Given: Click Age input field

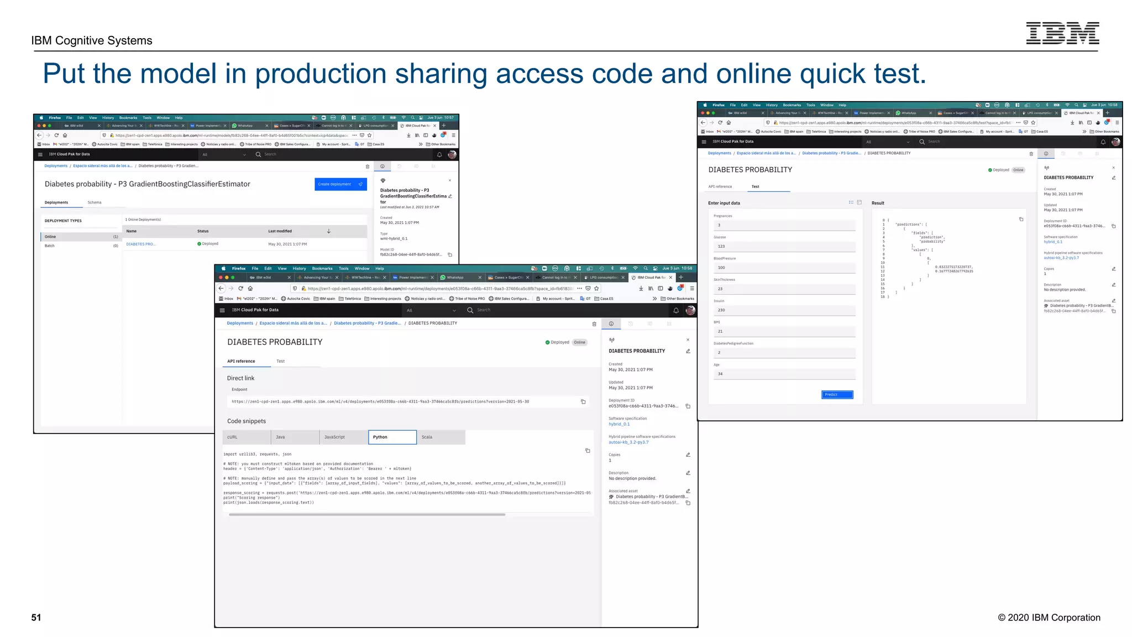Looking at the screenshot, I should point(784,374).
